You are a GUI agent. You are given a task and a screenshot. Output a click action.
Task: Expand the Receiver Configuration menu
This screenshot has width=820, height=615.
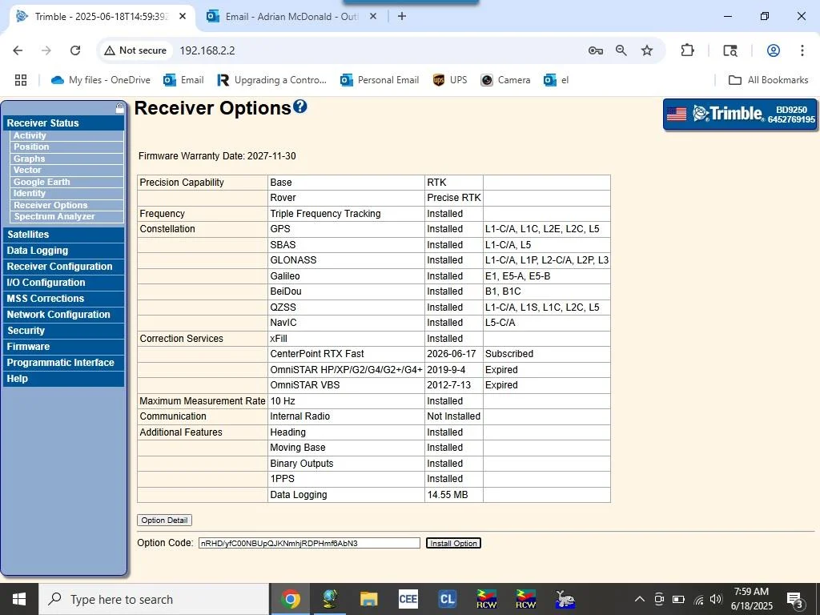click(63, 267)
